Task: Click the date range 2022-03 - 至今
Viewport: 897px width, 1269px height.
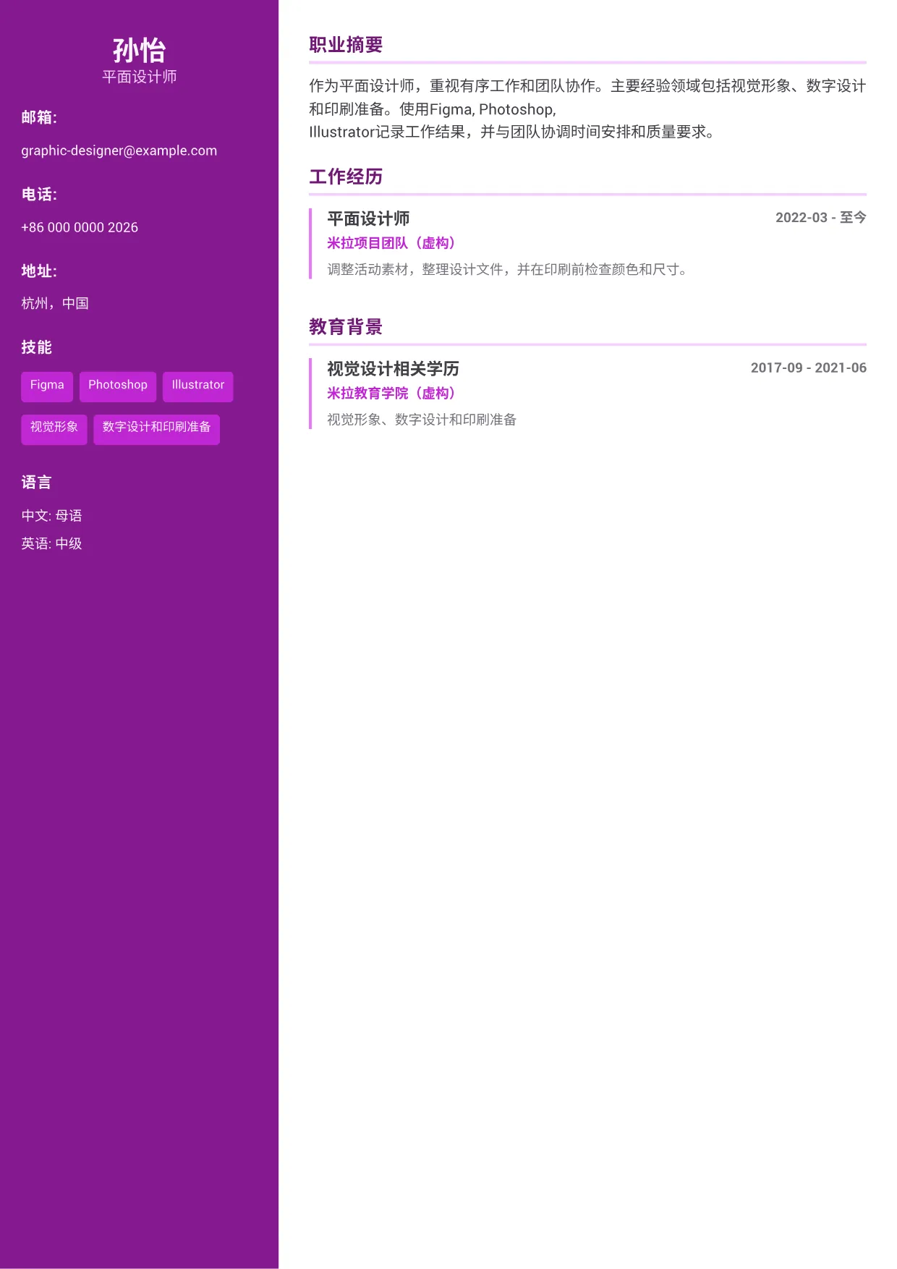Action: point(821,218)
